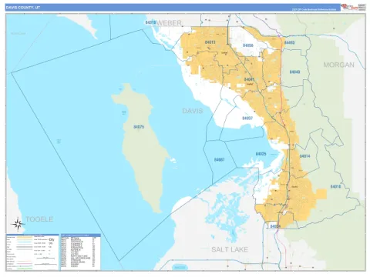Click the publisher logo in the header
Screen dimensions: 370x277
pyautogui.click(x=349, y=7)
